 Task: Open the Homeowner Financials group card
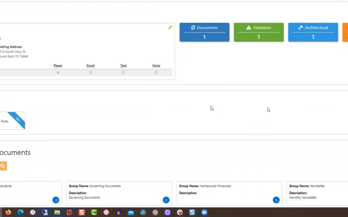[229, 193]
